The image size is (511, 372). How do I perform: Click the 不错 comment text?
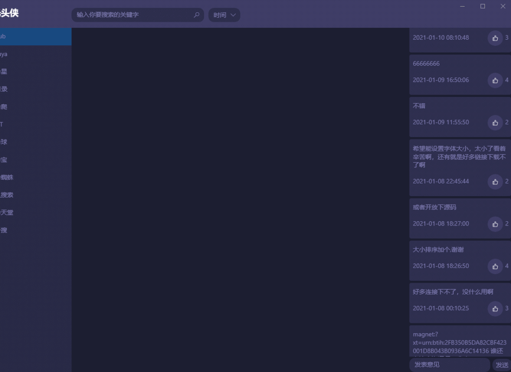(x=419, y=106)
